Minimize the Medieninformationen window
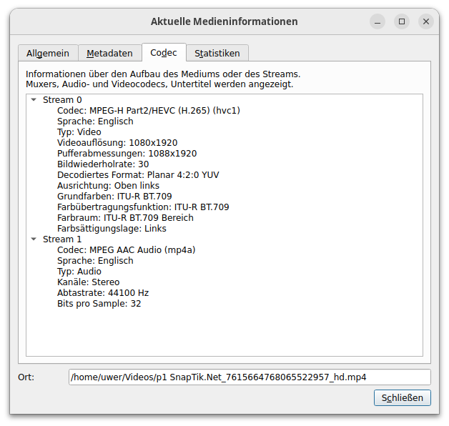Viewport: 449px width, 426px height. click(378, 21)
